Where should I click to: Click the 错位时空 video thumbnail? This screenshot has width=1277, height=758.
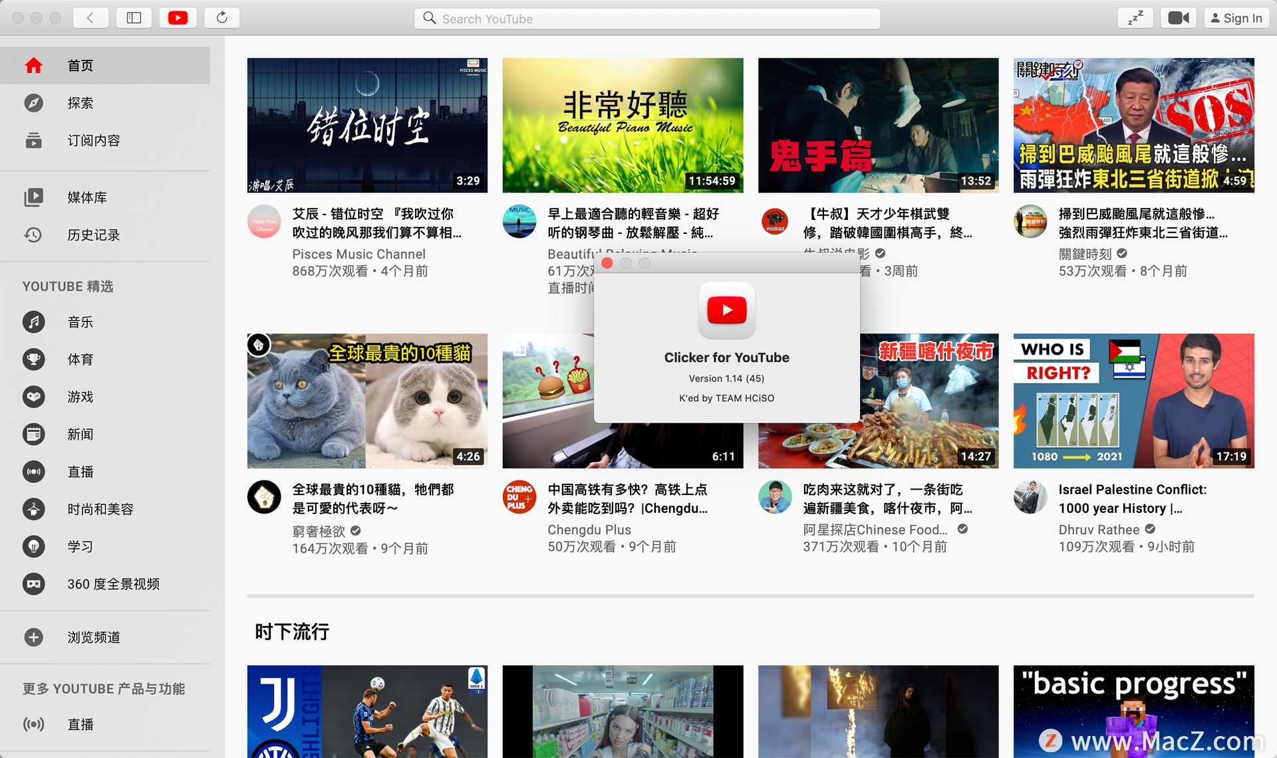368,124
